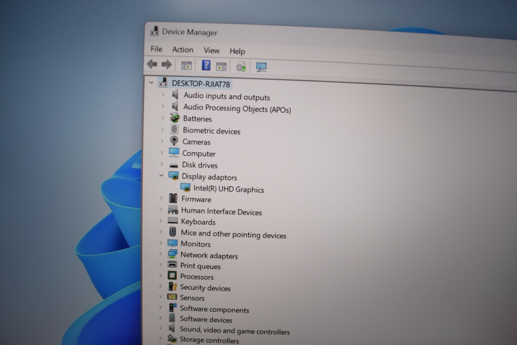Select the Biometric devices label
The width and height of the screenshot is (517, 345).
212,131
